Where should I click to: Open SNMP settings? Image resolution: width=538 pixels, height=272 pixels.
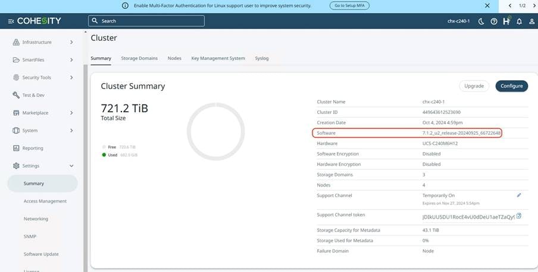pyautogui.click(x=30, y=236)
